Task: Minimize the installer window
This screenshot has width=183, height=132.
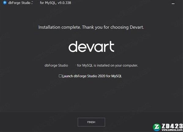Action: 173,4
